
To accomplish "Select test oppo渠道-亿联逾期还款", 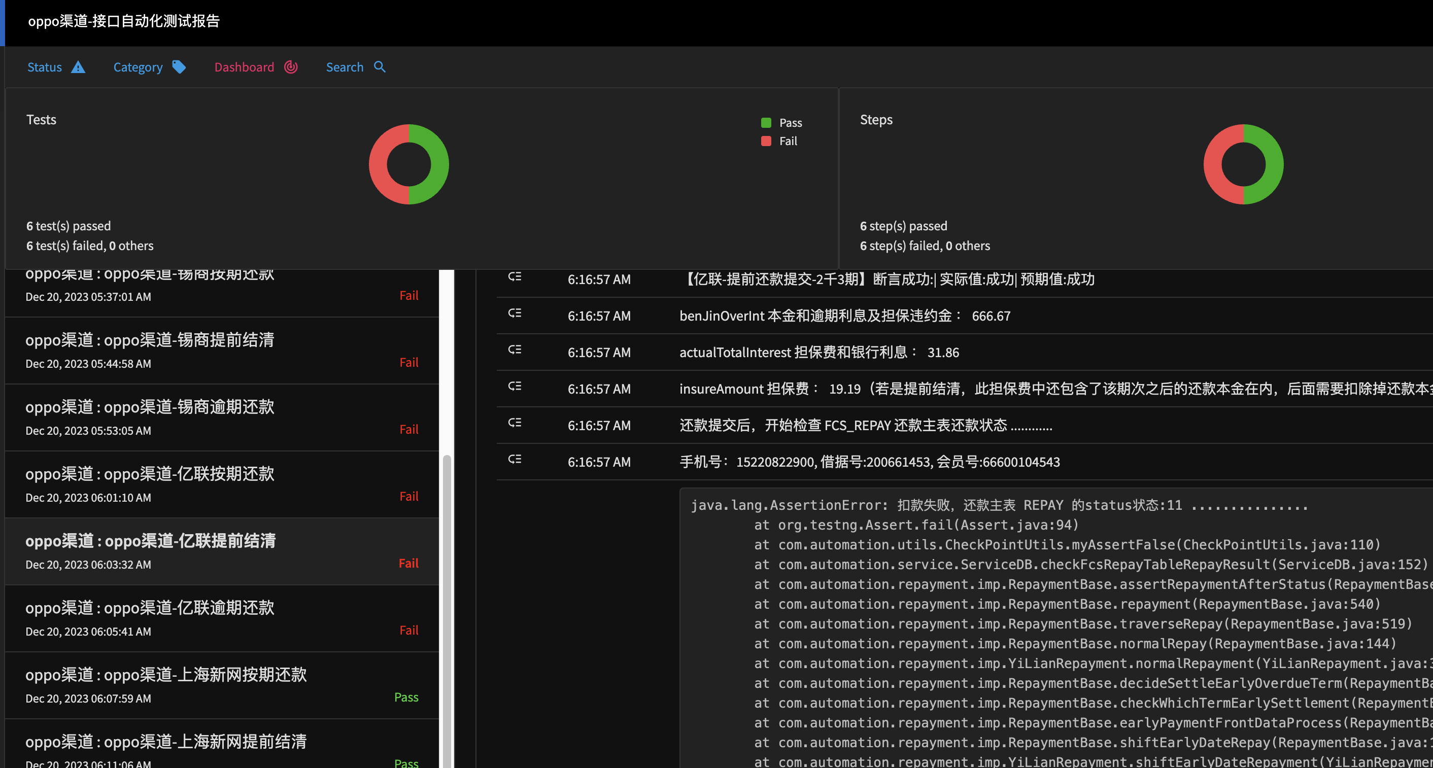I will click(222, 618).
